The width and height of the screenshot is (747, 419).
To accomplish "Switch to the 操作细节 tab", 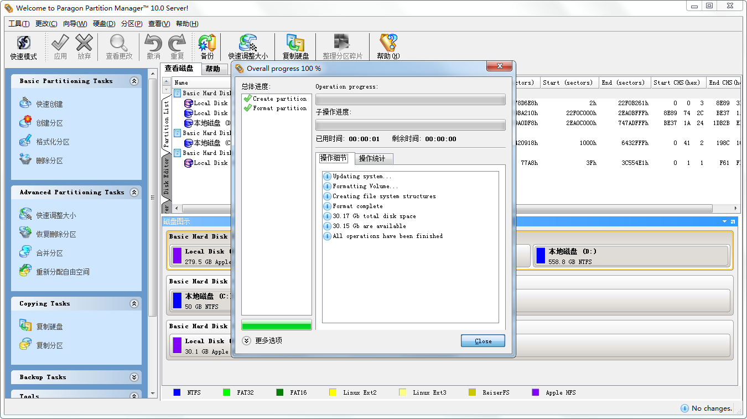I will (x=334, y=158).
